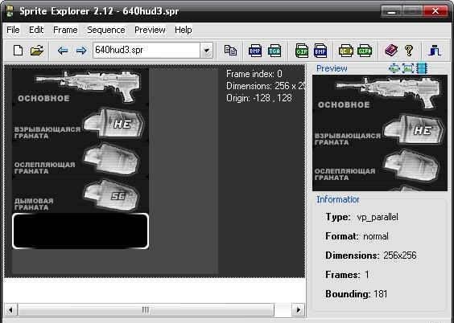The width and height of the screenshot is (454, 323).
Task: Click the Information panel heading
Action: 338,199
